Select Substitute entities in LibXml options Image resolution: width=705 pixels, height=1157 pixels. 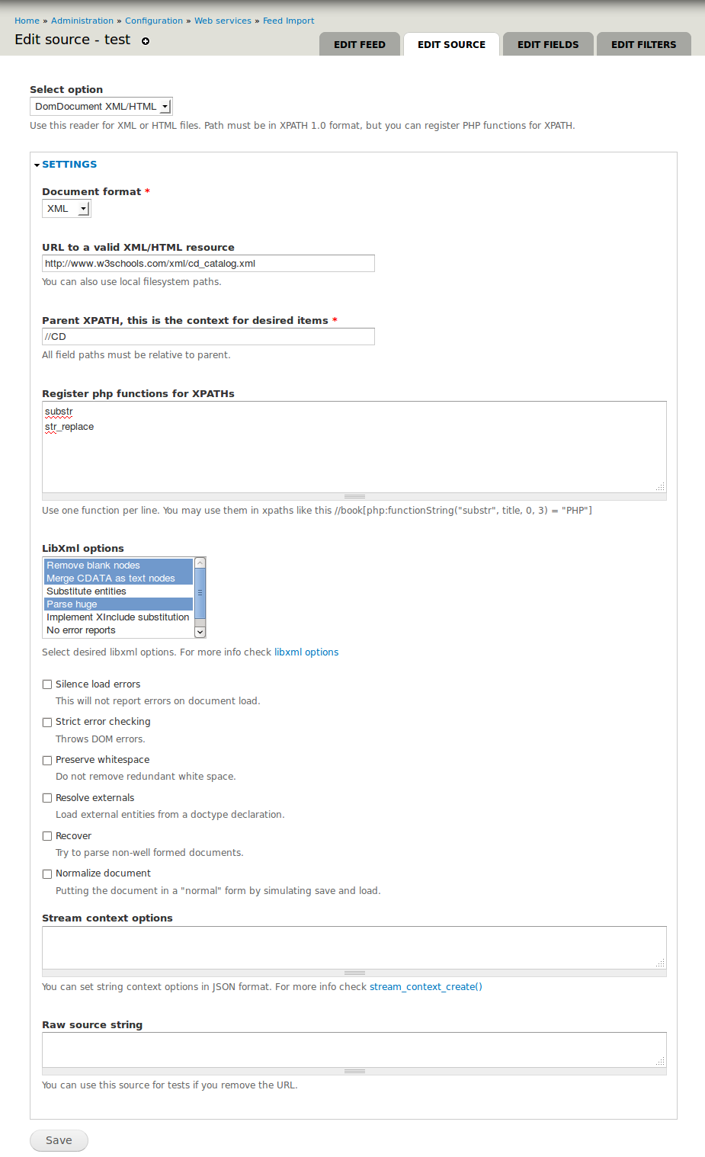(86, 591)
